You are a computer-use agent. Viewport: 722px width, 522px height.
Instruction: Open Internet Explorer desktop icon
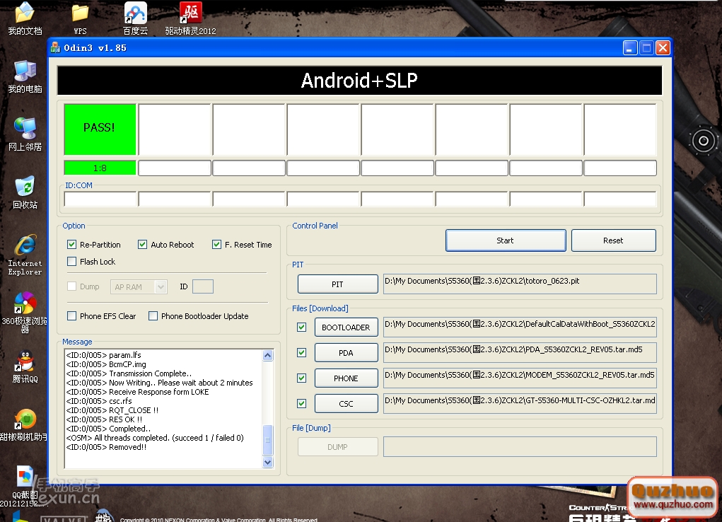pos(25,246)
